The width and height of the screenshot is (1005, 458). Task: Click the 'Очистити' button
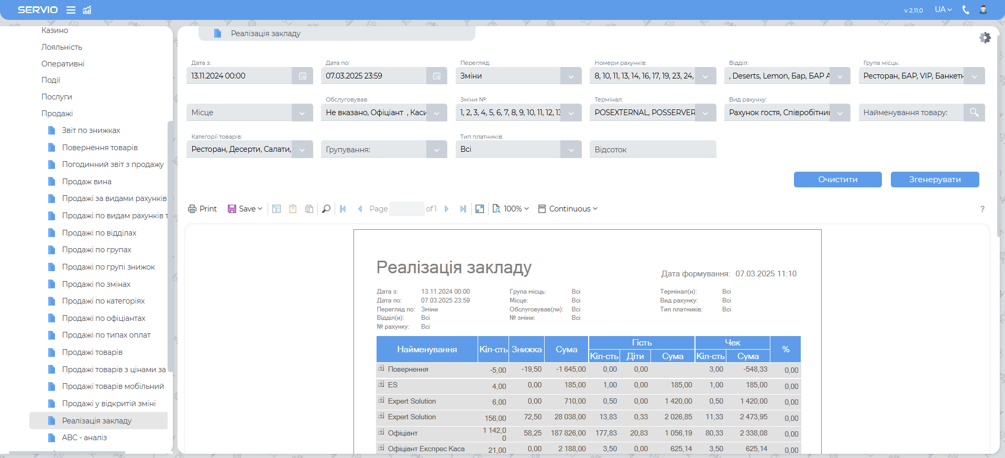click(837, 180)
